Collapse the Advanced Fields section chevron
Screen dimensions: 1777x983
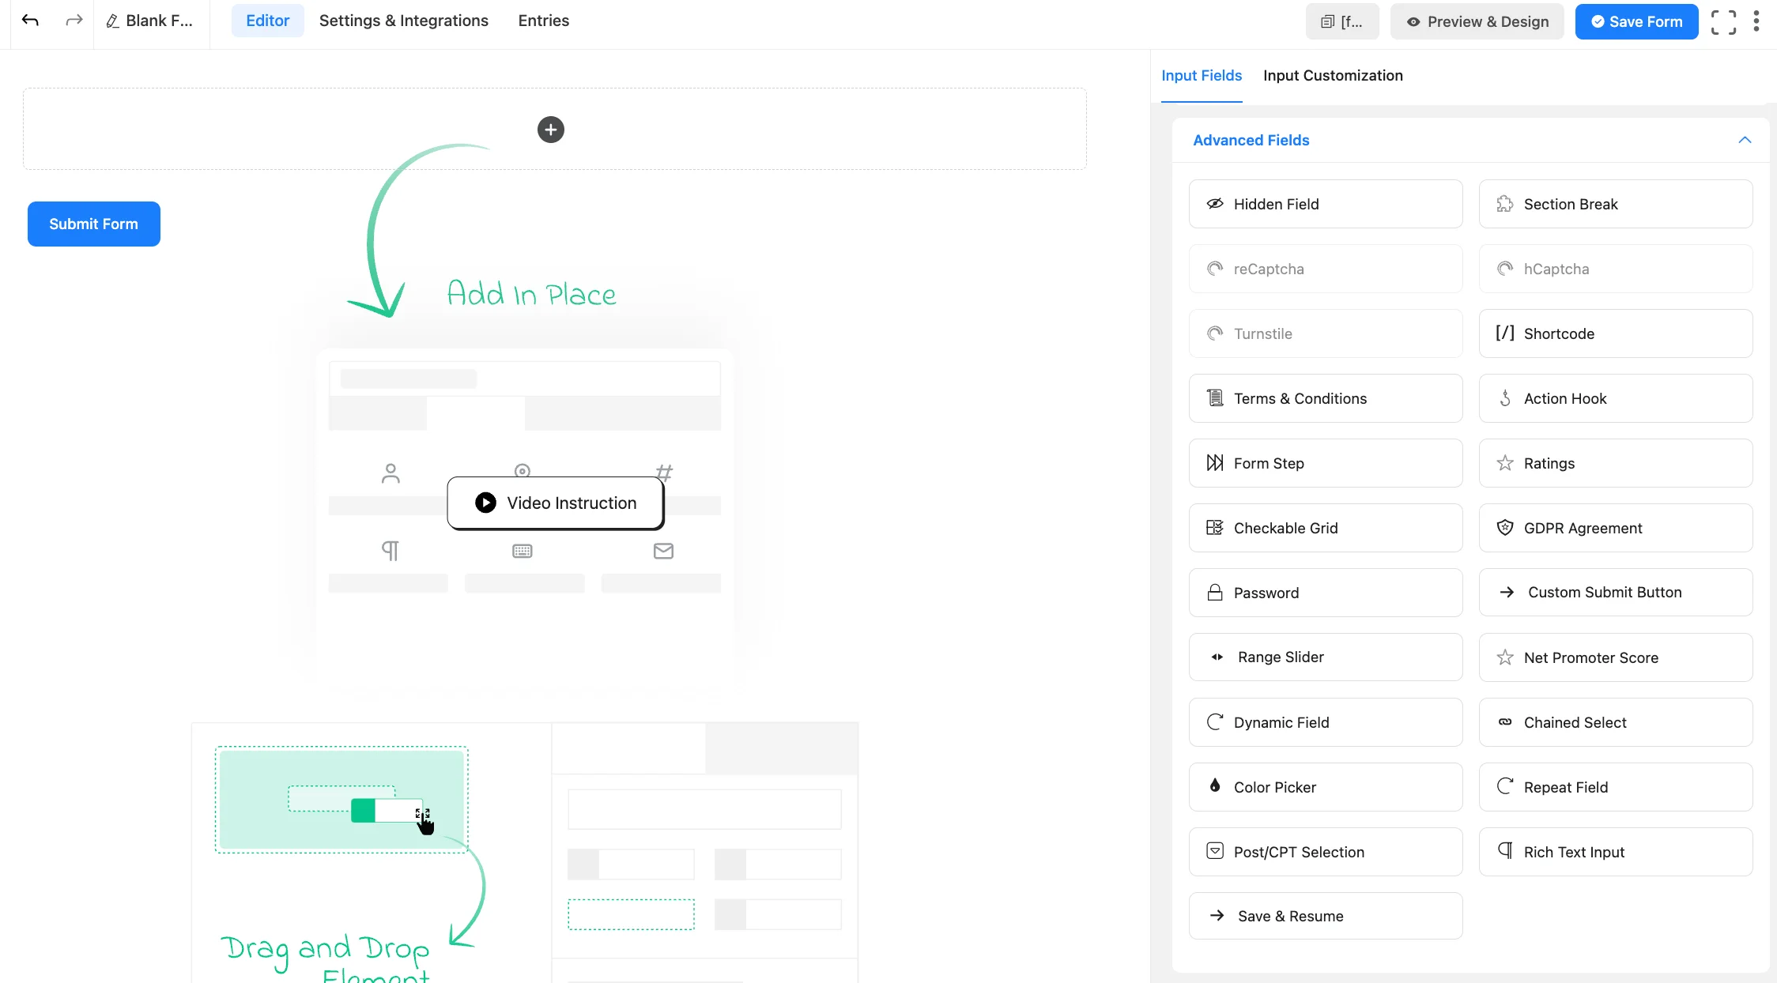coord(1745,140)
